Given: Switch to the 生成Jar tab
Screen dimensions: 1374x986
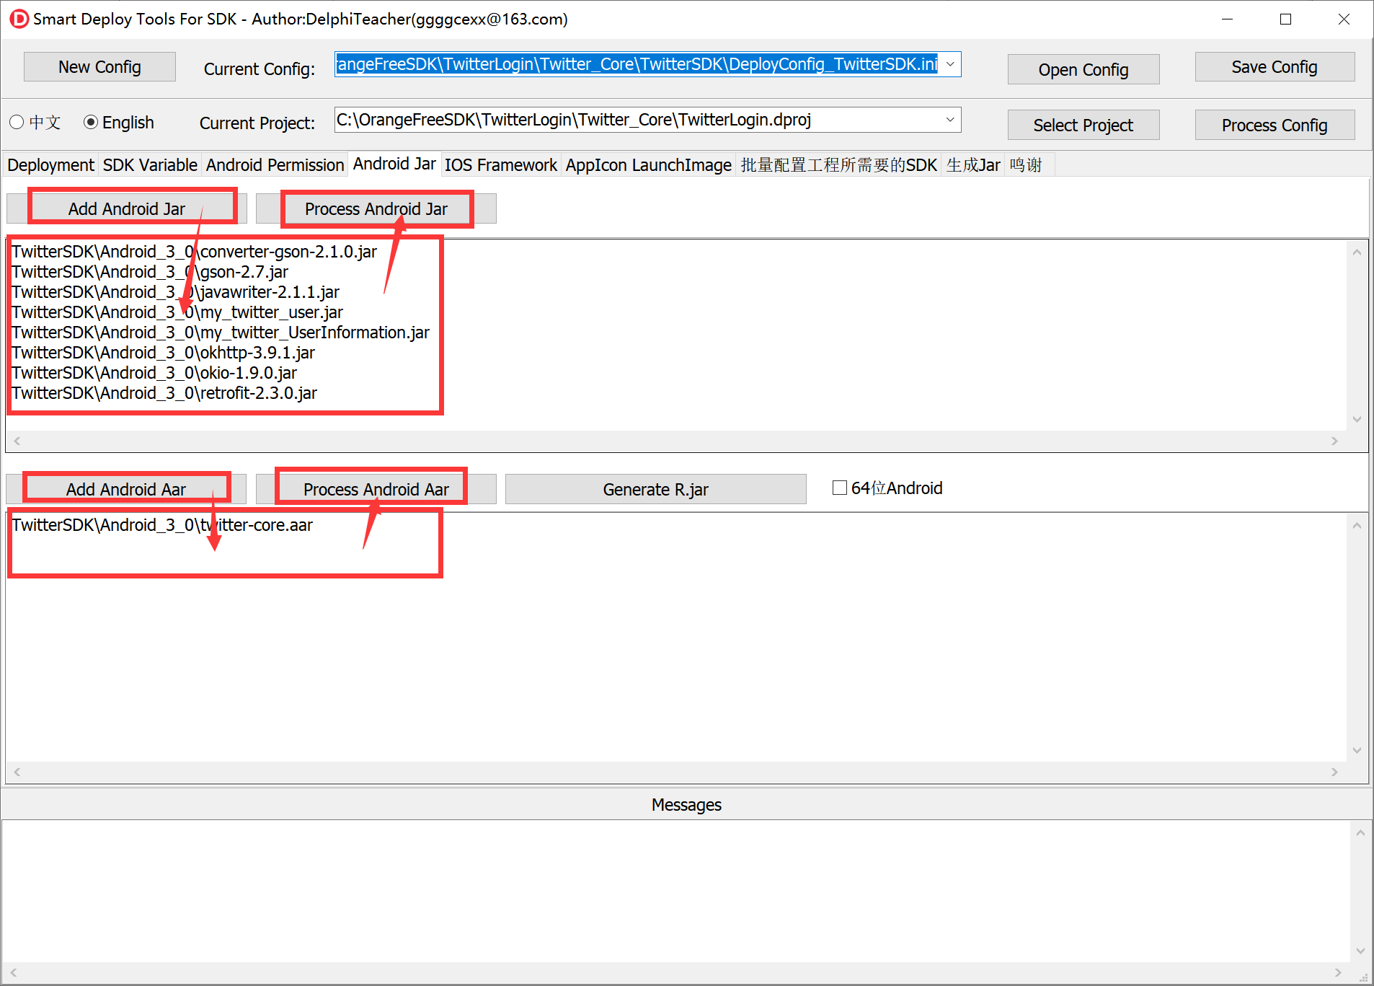Looking at the screenshot, I should [972, 165].
